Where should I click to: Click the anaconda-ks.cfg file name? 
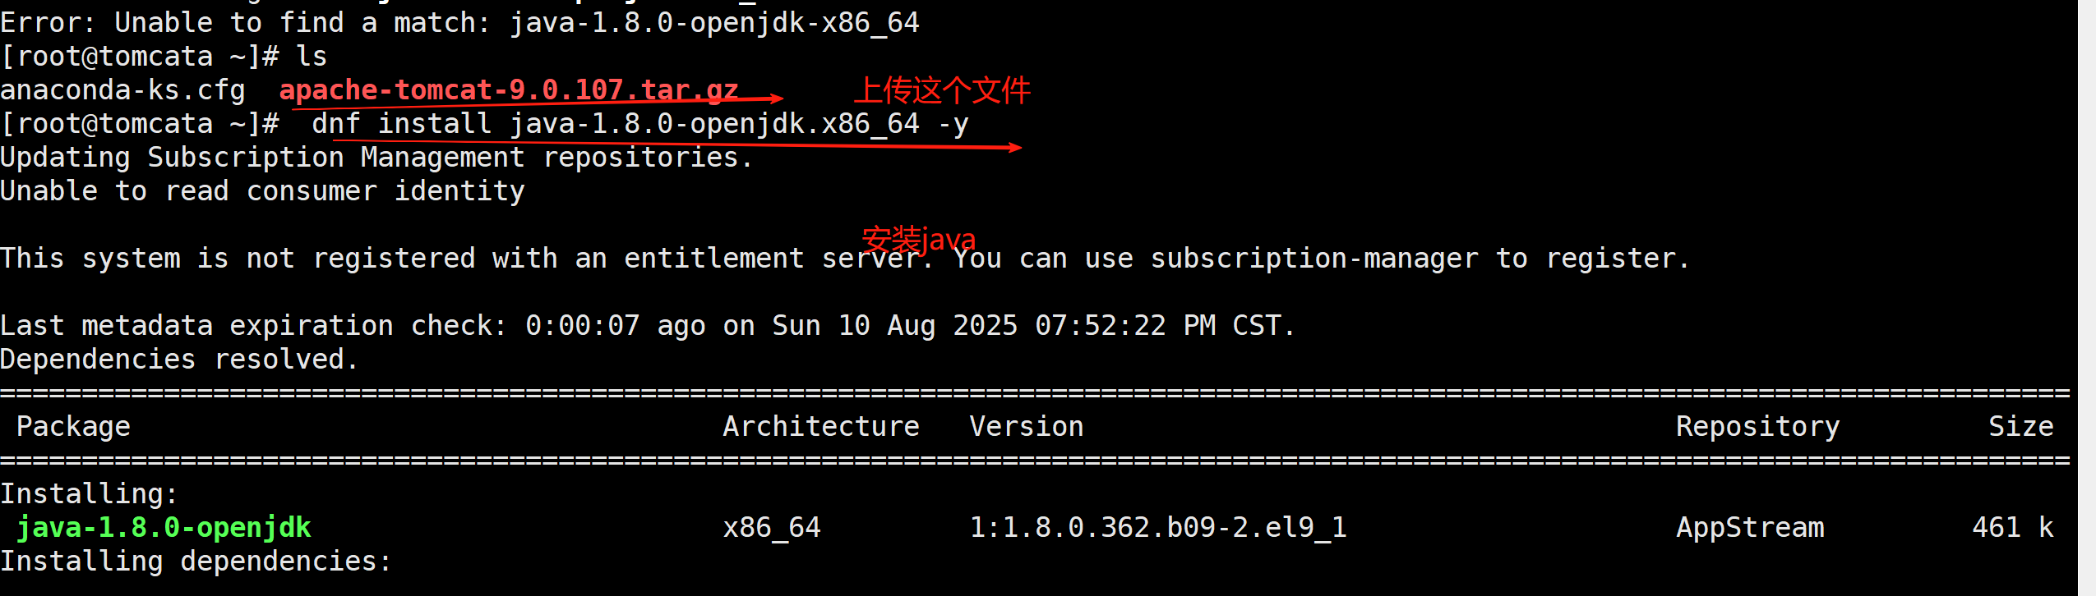[x=122, y=89]
